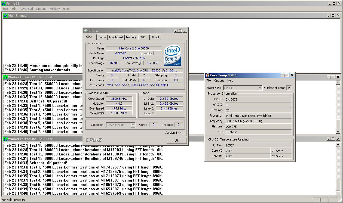The image size is (343, 203).
Task: Switch to the Mainboard tab in CPU-Z
Action: pos(116,37)
